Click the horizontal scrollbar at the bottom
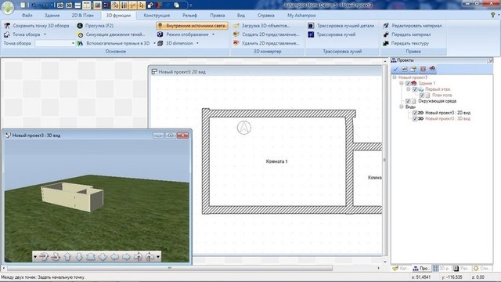This screenshot has width=501, height=282. click(170, 268)
